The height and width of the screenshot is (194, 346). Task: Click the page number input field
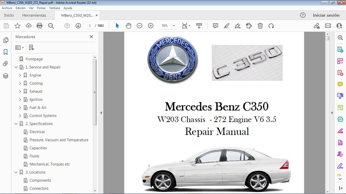(89, 26)
